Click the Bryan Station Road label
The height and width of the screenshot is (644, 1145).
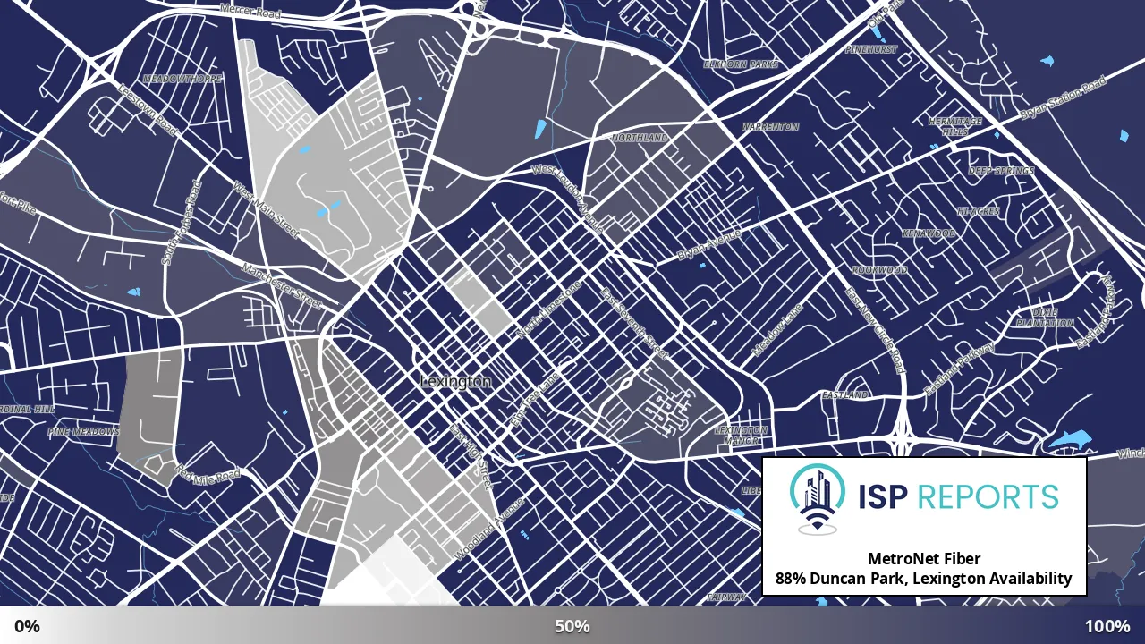click(x=1063, y=99)
